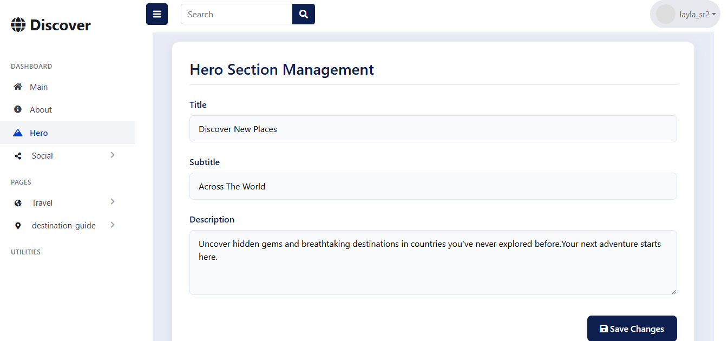
Task: Click the share icon beside Social
Action: pyautogui.click(x=18, y=156)
